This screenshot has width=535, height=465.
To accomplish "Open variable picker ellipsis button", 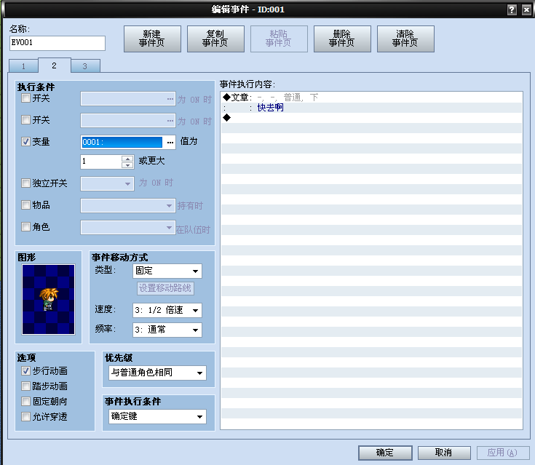I will tap(170, 142).
